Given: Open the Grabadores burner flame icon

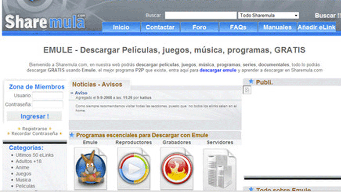Looking at the screenshot, I should (x=177, y=169).
